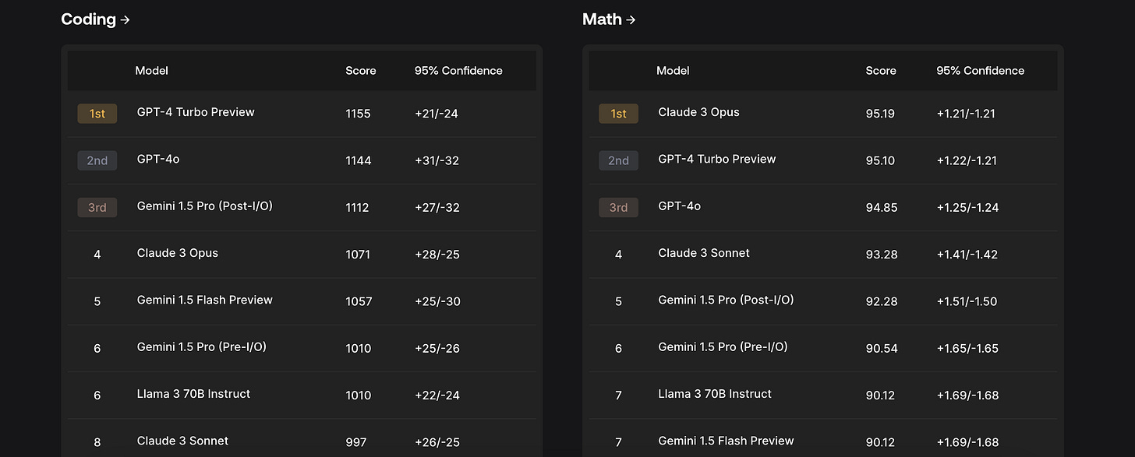Click the confidence value +22/-24
This screenshot has height=457, width=1135.
tap(437, 395)
